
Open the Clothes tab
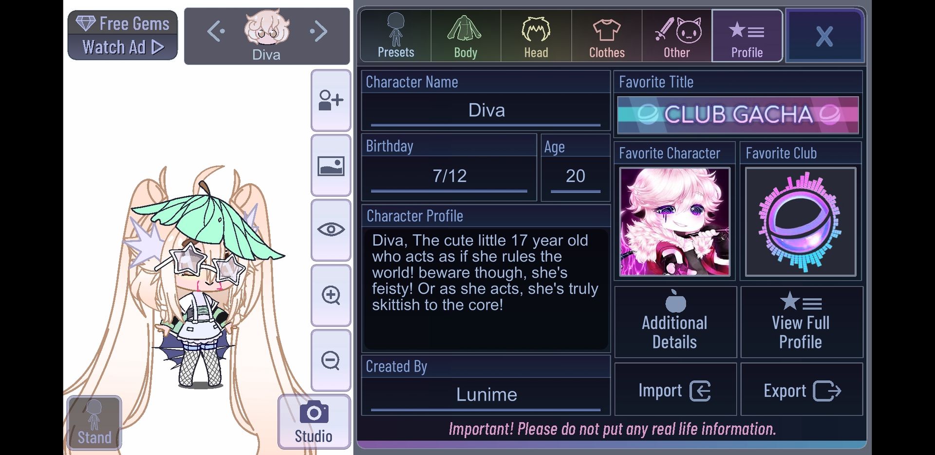pos(606,36)
